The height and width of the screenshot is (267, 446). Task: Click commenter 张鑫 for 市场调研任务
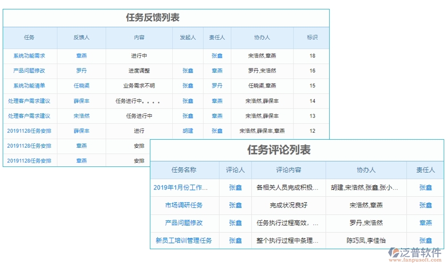click(235, 206)
